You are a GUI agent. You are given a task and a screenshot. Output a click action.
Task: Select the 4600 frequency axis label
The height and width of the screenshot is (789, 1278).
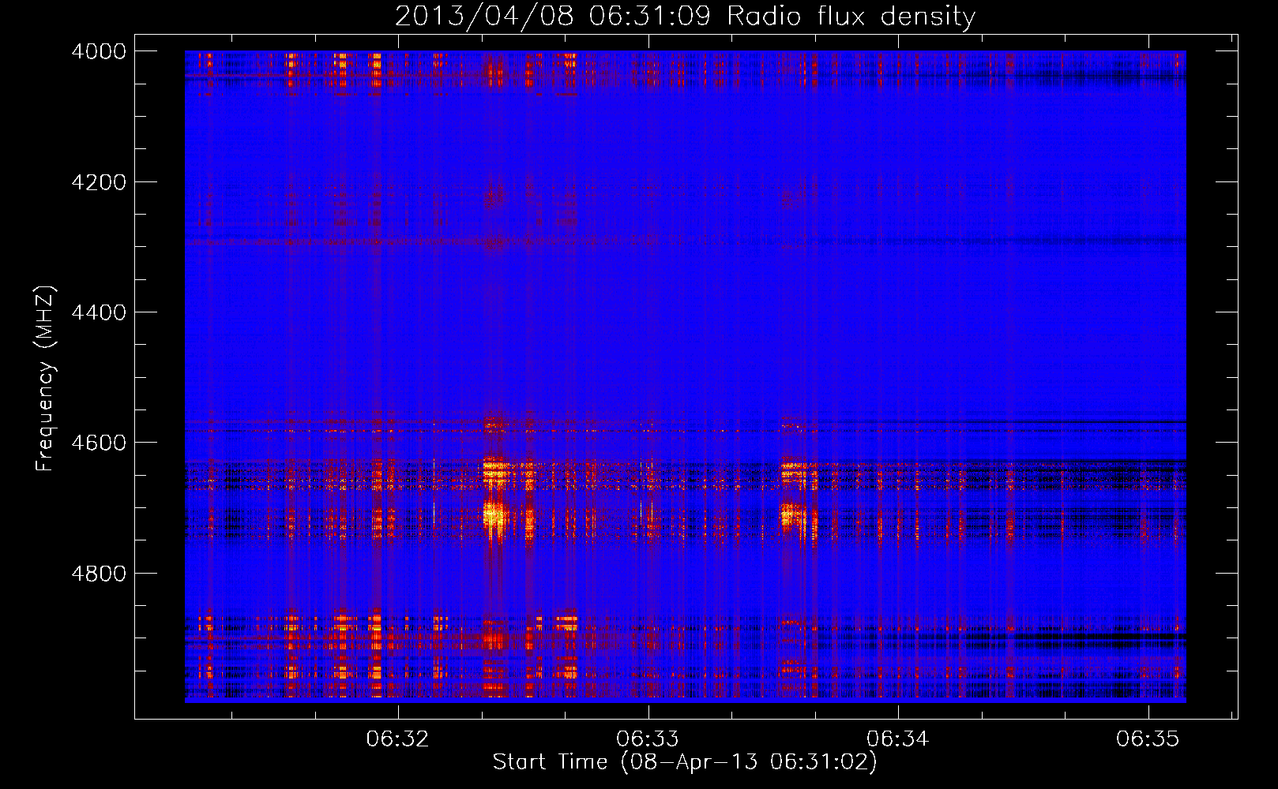[x=98, y=443]
